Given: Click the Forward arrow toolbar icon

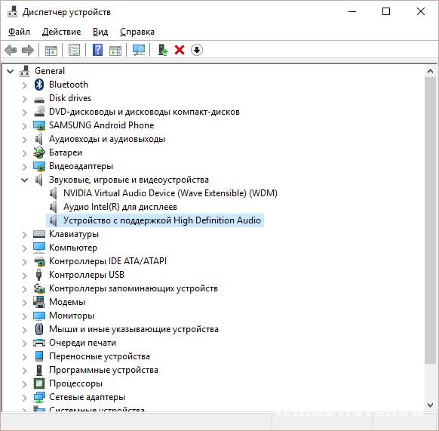Looking at the screenshot, I should (28, 51).
